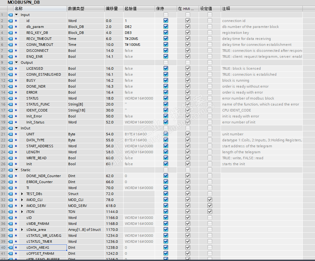Collapse the Input section

click(16, 15)
